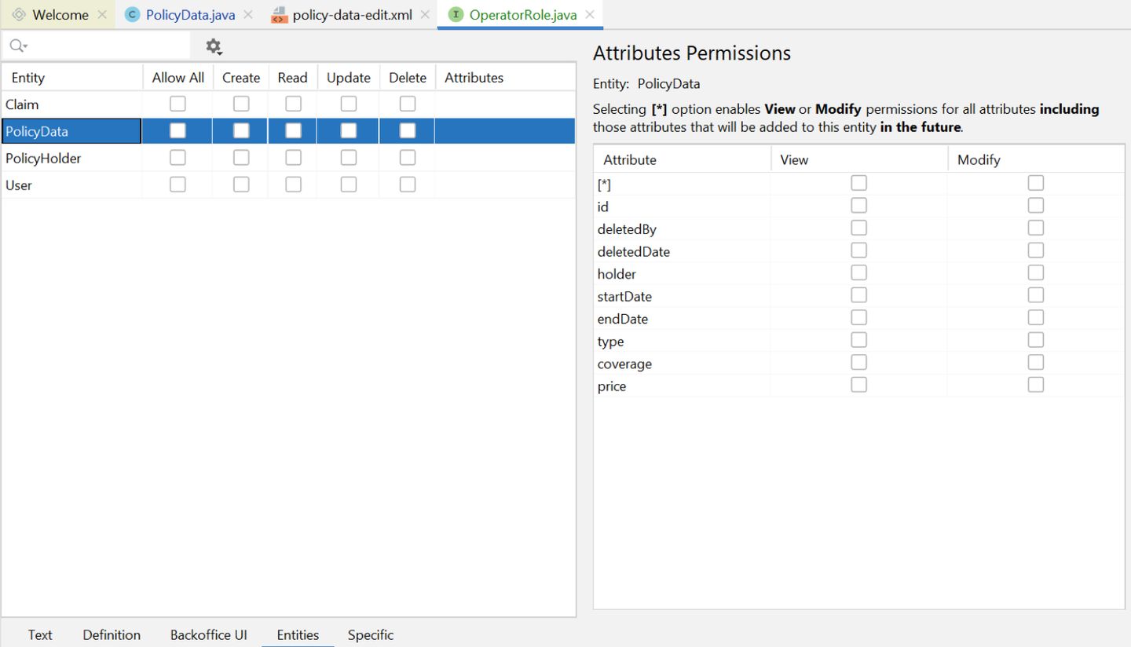
Task: Check Delete permission for the User entity
Action: click(408, 185)
